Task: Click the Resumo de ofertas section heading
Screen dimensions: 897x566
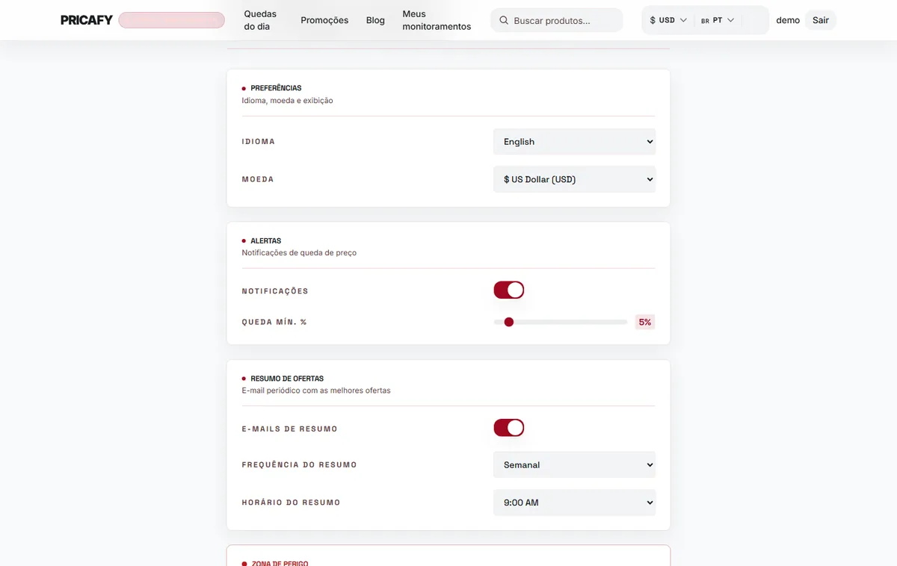Action: click(287, 379)
